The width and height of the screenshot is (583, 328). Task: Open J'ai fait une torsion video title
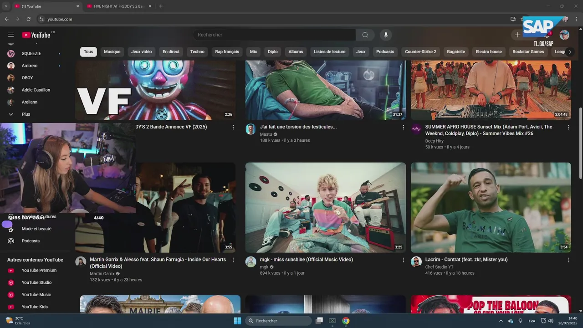(298, 127)
